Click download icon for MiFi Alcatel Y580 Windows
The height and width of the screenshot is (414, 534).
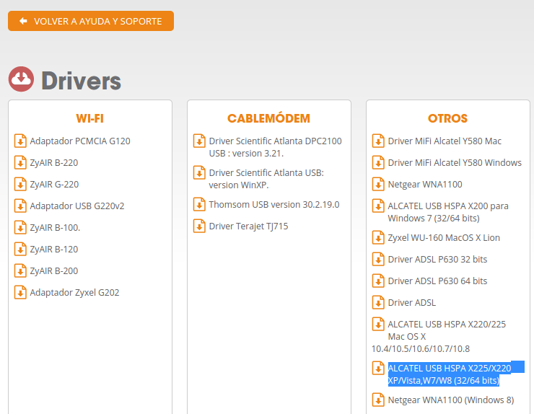pos(378,163)
